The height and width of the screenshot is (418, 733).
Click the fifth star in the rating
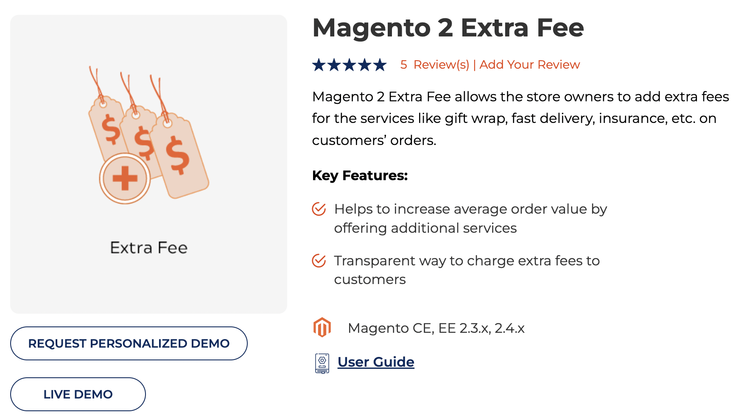(380, 65)
